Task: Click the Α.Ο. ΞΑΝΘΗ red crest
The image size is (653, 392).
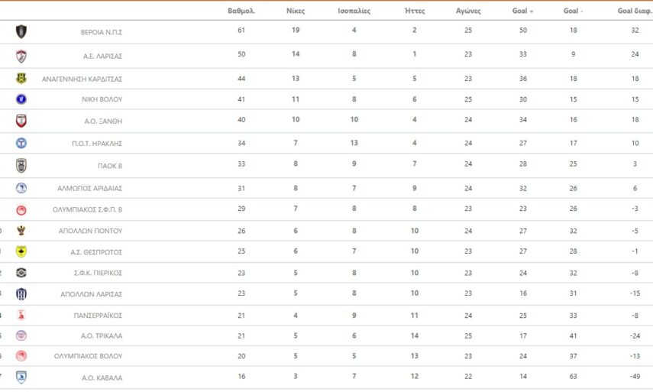Action: (21, 121)
